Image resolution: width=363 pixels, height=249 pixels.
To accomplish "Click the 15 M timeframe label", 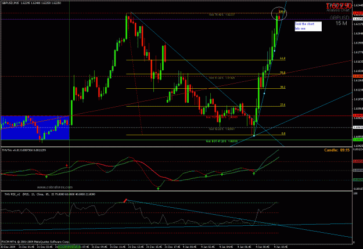I will 342,23.
